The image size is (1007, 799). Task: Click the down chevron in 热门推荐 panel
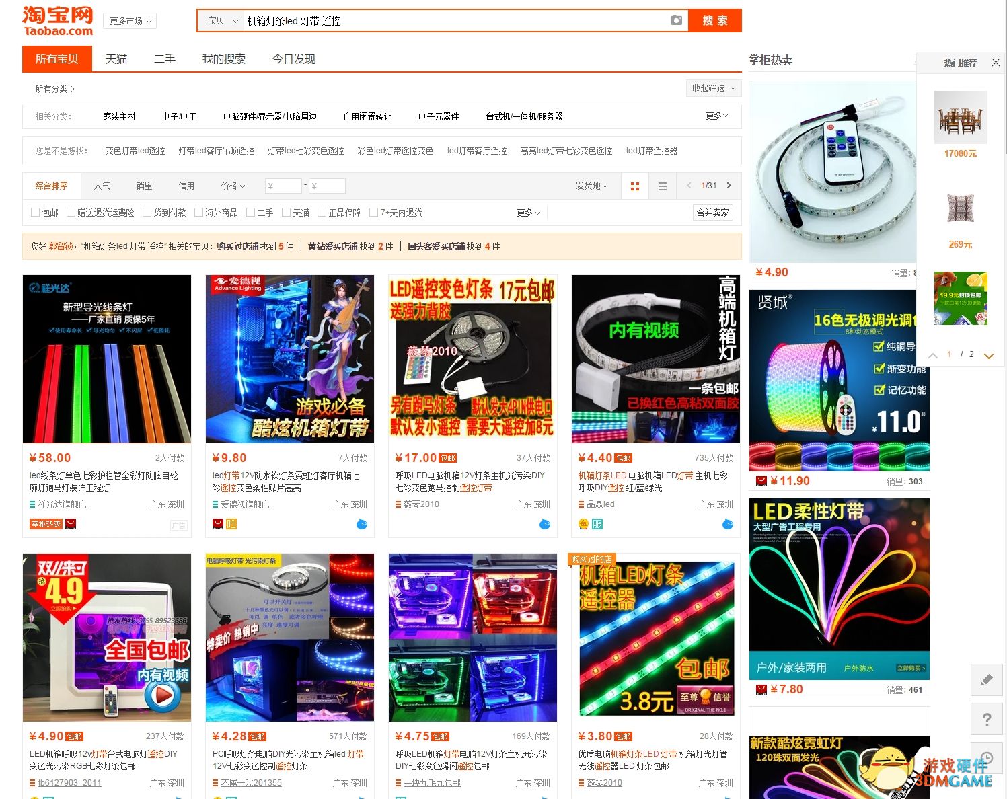point(988,356)
